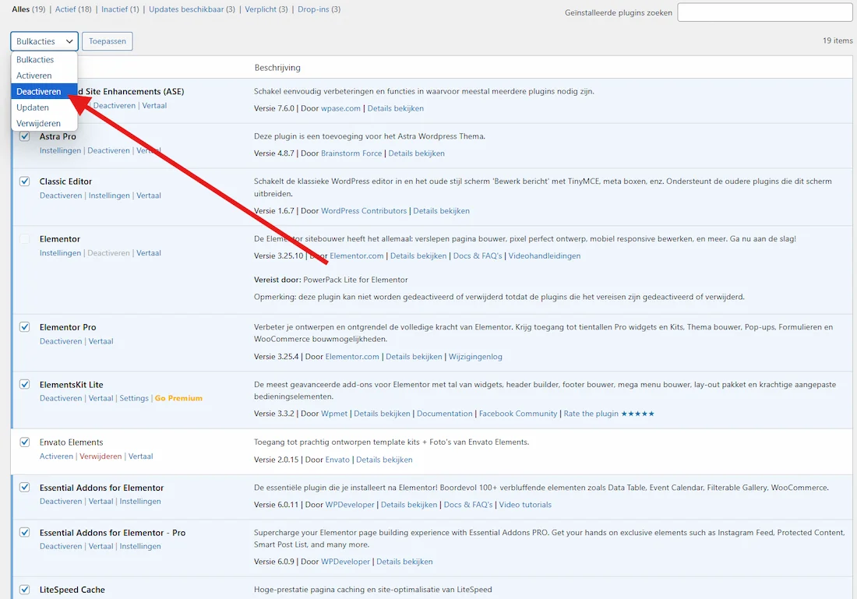The height and width of the screenshot is (599, 857).
Task: Select Deactiveren from bulk actions menu
Action: pyautogui.click(x=39, y=92)
